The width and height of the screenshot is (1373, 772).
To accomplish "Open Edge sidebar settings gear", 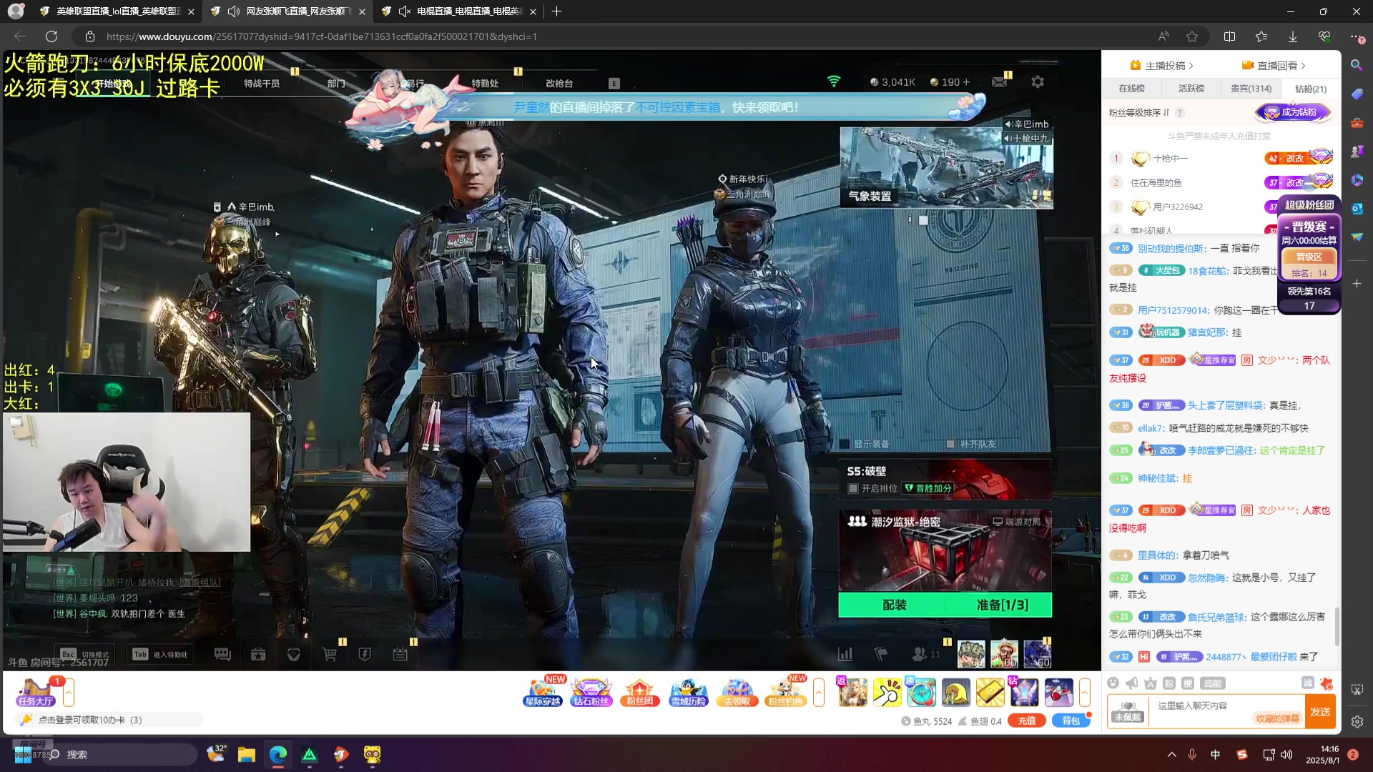I will pyautogui.click(x=1357, y=722).
